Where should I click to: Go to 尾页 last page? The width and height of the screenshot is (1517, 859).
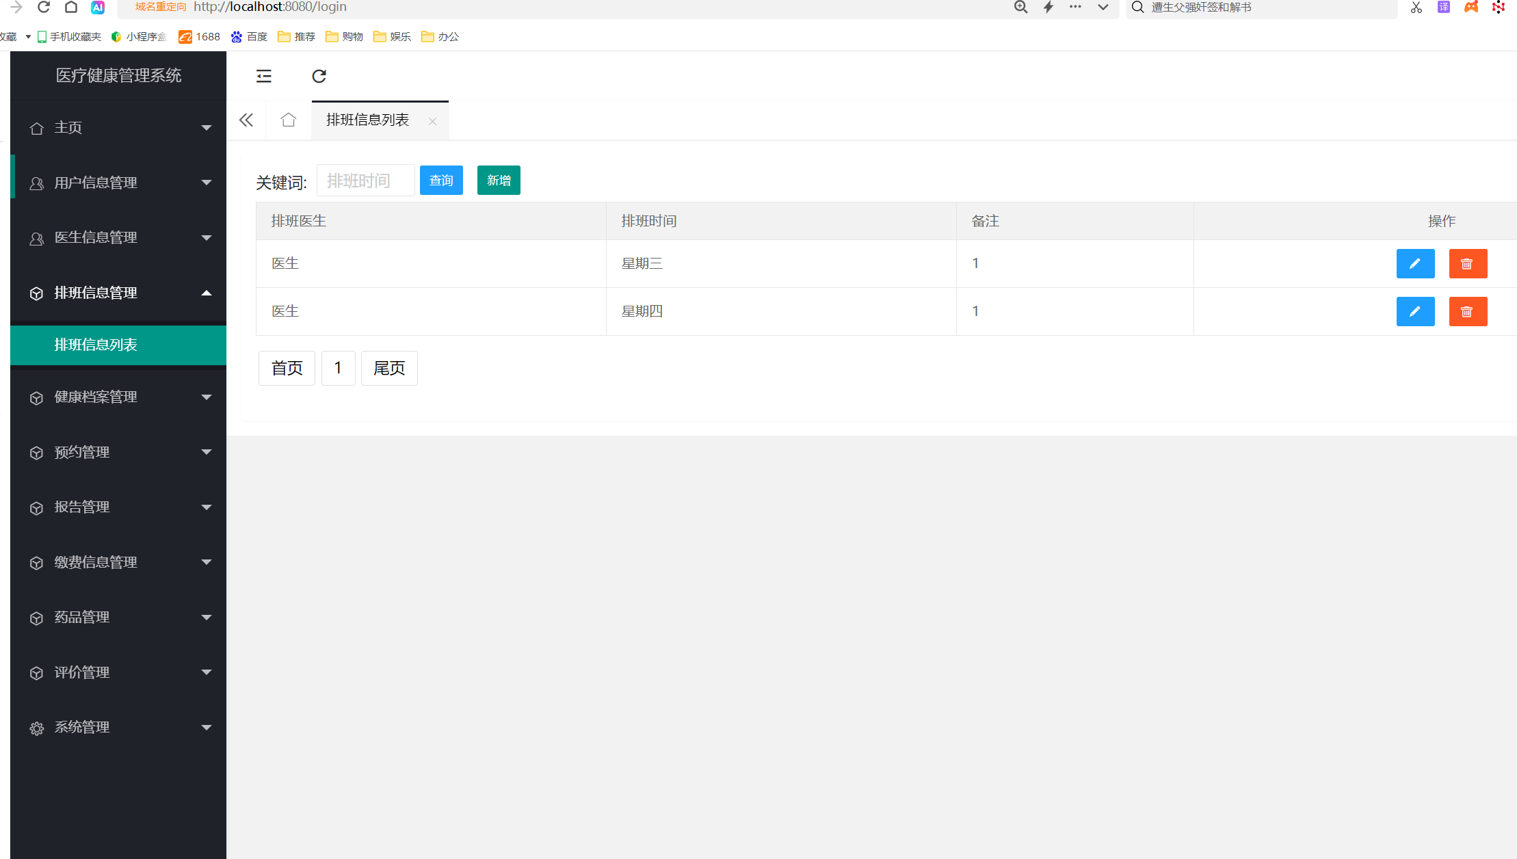click(x=389, y=369)
